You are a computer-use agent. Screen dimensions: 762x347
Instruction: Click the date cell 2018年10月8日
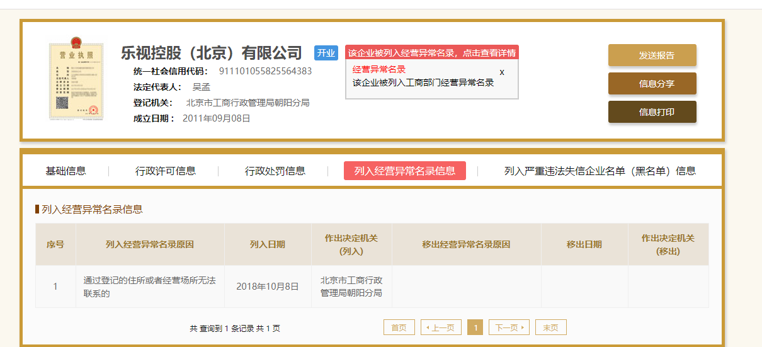point(268,287)
